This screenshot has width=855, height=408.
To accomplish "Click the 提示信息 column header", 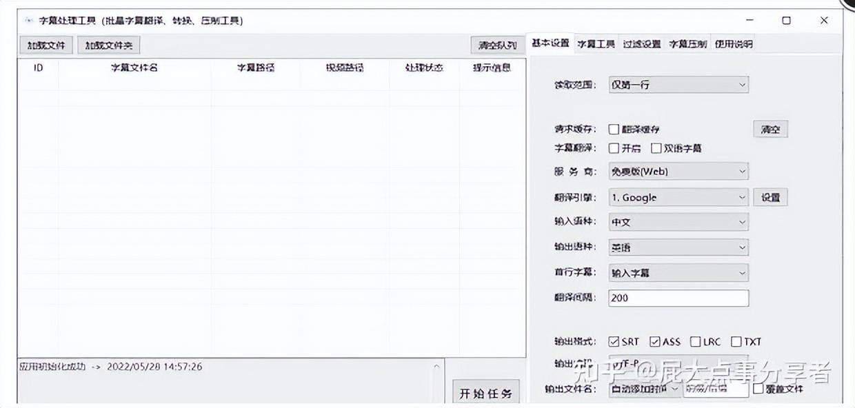I will click(x=492, y=68).
